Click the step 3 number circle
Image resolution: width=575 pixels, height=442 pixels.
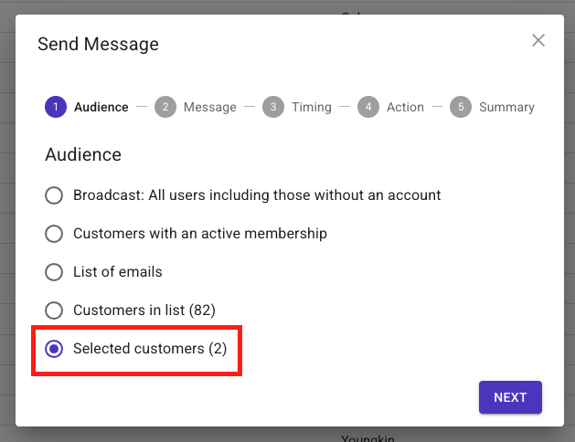click(273, 107)
